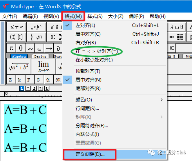Open the 样式(S) menu
The image size is (192, 161).
pos(95,16)
